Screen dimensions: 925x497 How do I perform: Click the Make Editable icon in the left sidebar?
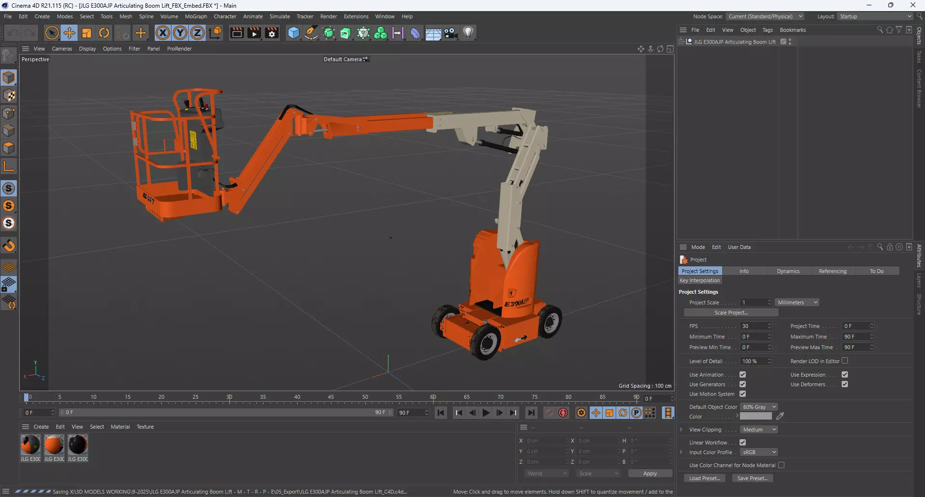pyautogui.click(x=9, y=56)
